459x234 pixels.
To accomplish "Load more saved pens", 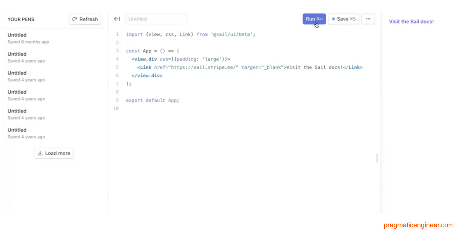I will pos(54,153).
